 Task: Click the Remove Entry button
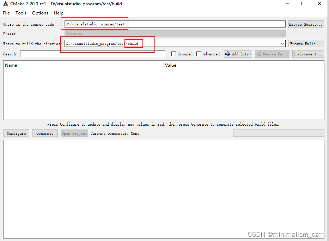(272, 54)
